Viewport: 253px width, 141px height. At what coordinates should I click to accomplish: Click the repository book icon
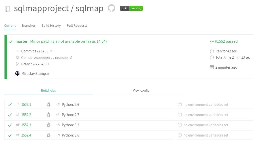8,9
